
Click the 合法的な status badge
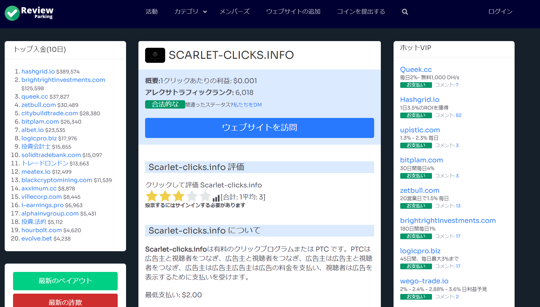point(165,105)
